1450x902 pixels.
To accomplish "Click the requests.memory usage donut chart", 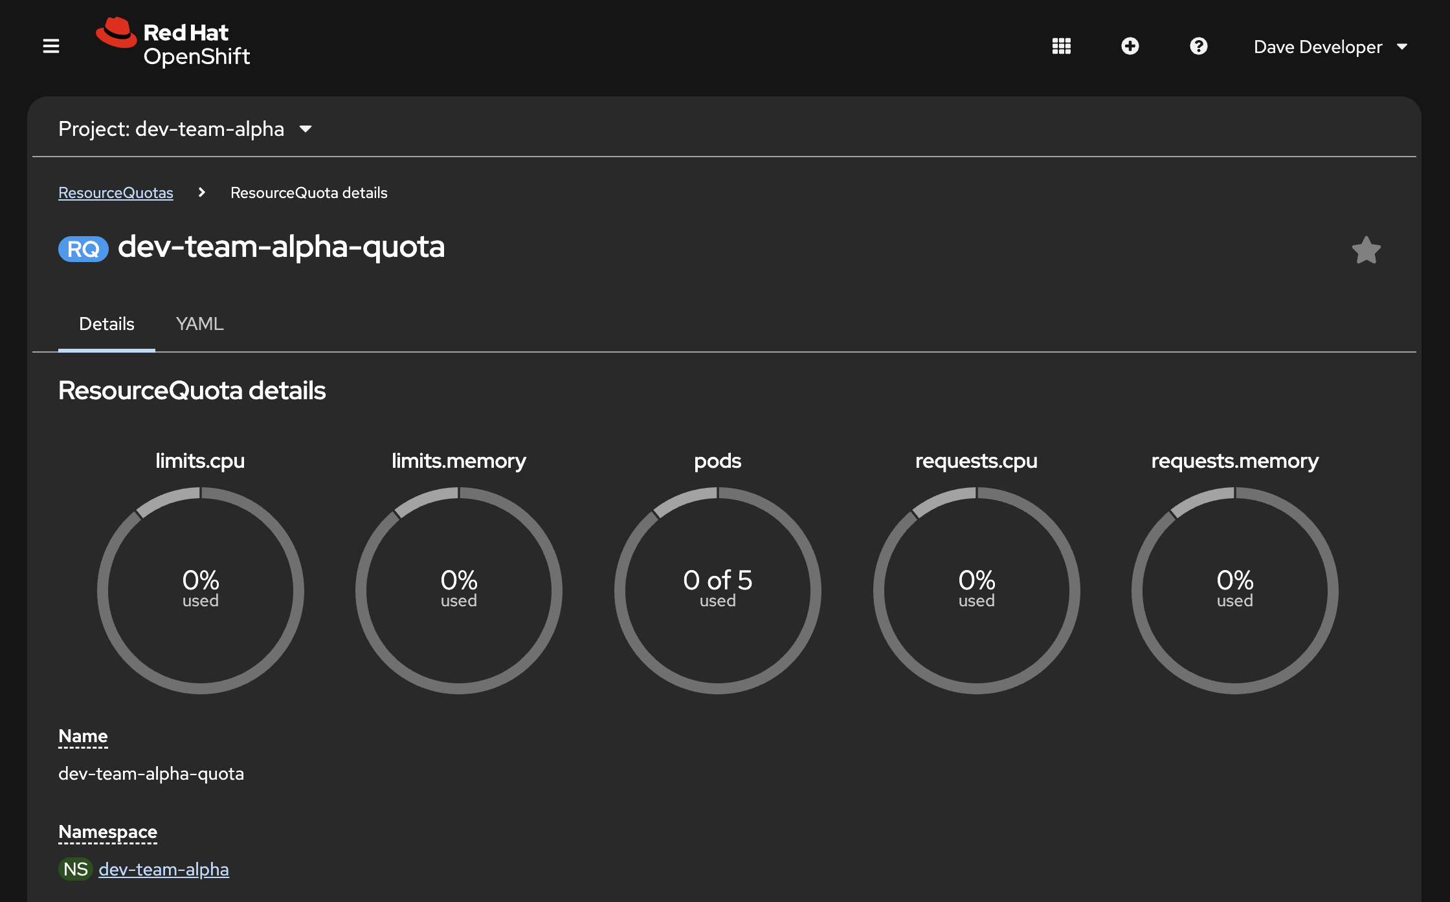I will coord(1235,590).
